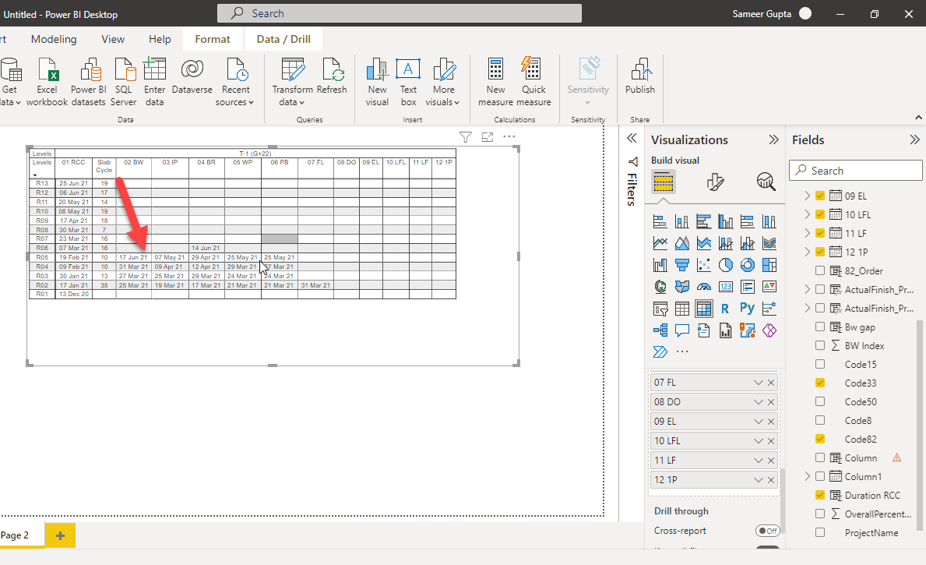
Task: Select the pie chart visual
Action: (725, 265)
